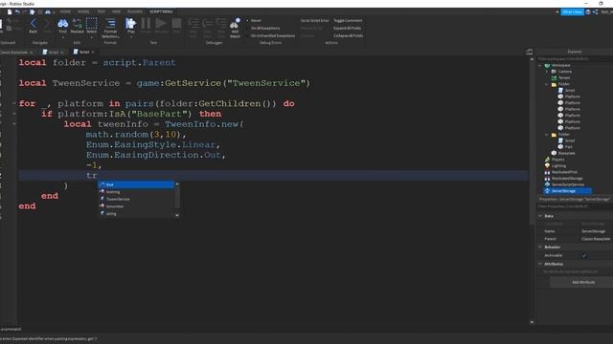
Task: Select Baseplate in the Explorer
Action: point(566,153)
